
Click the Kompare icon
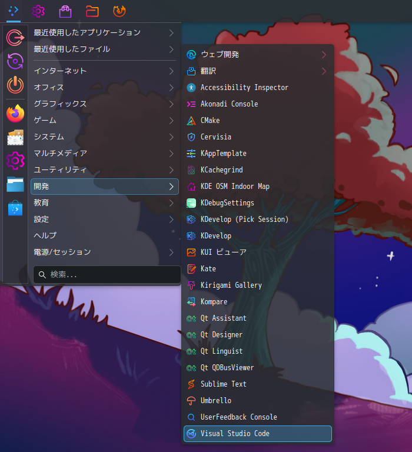tap(191, 302)
